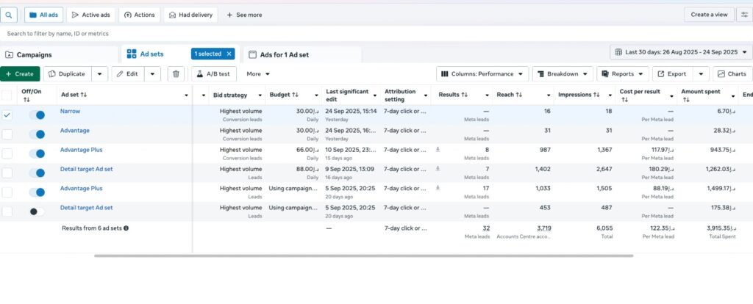The image size is (753, 304).
Task: Click the trash delete icon
Action: point(175,73)
